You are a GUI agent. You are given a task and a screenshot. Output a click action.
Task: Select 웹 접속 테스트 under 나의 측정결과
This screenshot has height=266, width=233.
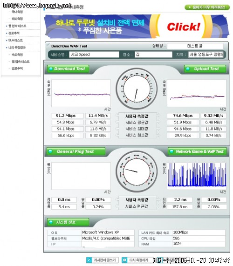pyautogui.click(x=21, y=61)
